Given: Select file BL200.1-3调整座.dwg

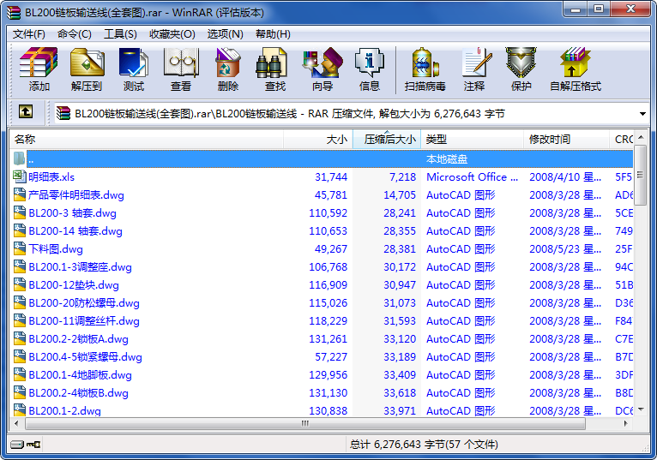Looking at the screenshot, I should click(x=80, y=267).
